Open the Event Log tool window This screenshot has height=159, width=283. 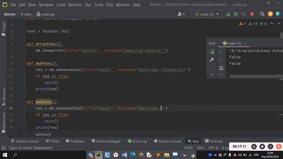(x=137, y=141)
